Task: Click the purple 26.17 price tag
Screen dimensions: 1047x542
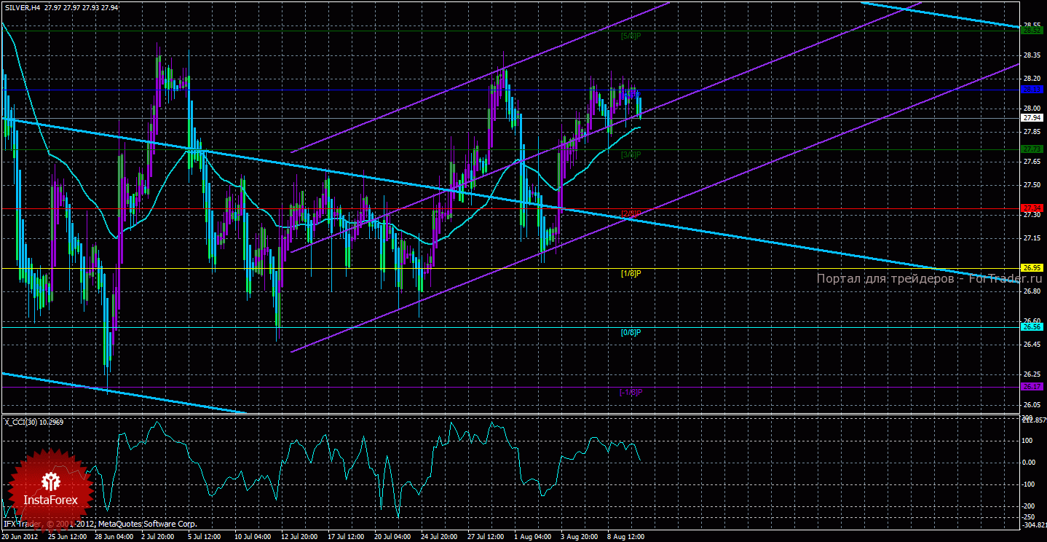Action: click(x=1032, y=386)
